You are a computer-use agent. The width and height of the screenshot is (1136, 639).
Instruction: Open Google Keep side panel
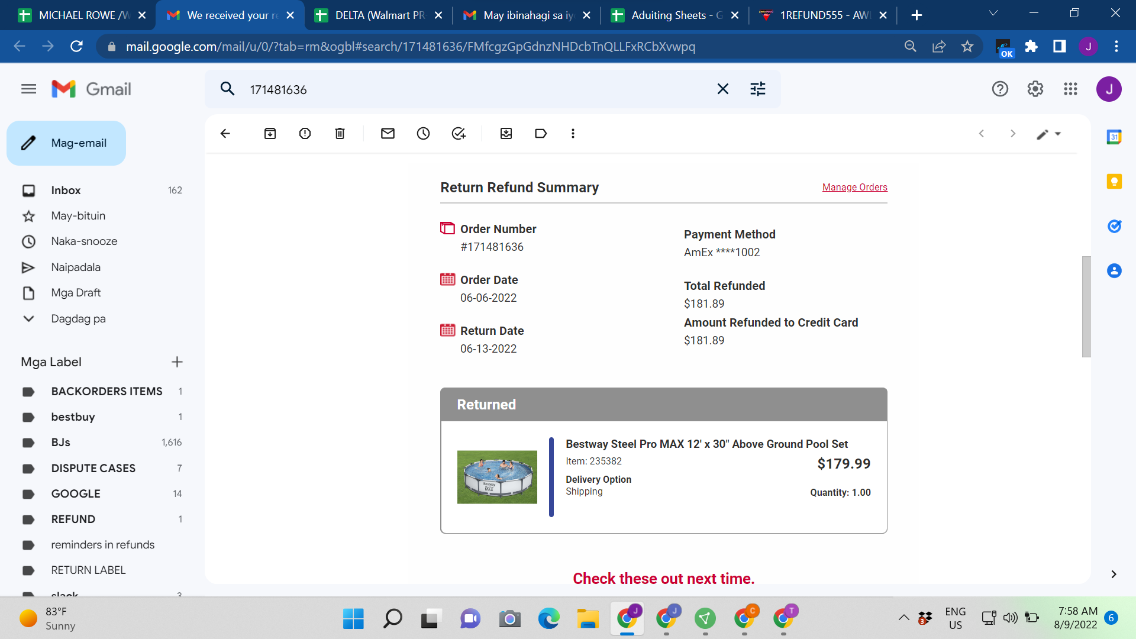(x=1114, y=182)
